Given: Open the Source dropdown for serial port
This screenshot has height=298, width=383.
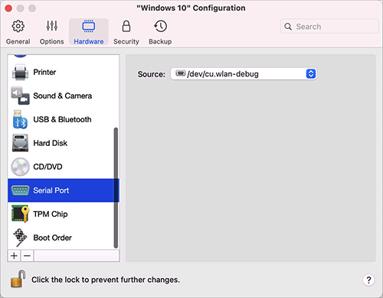Looking at the screenshot, I should [244, 74].
